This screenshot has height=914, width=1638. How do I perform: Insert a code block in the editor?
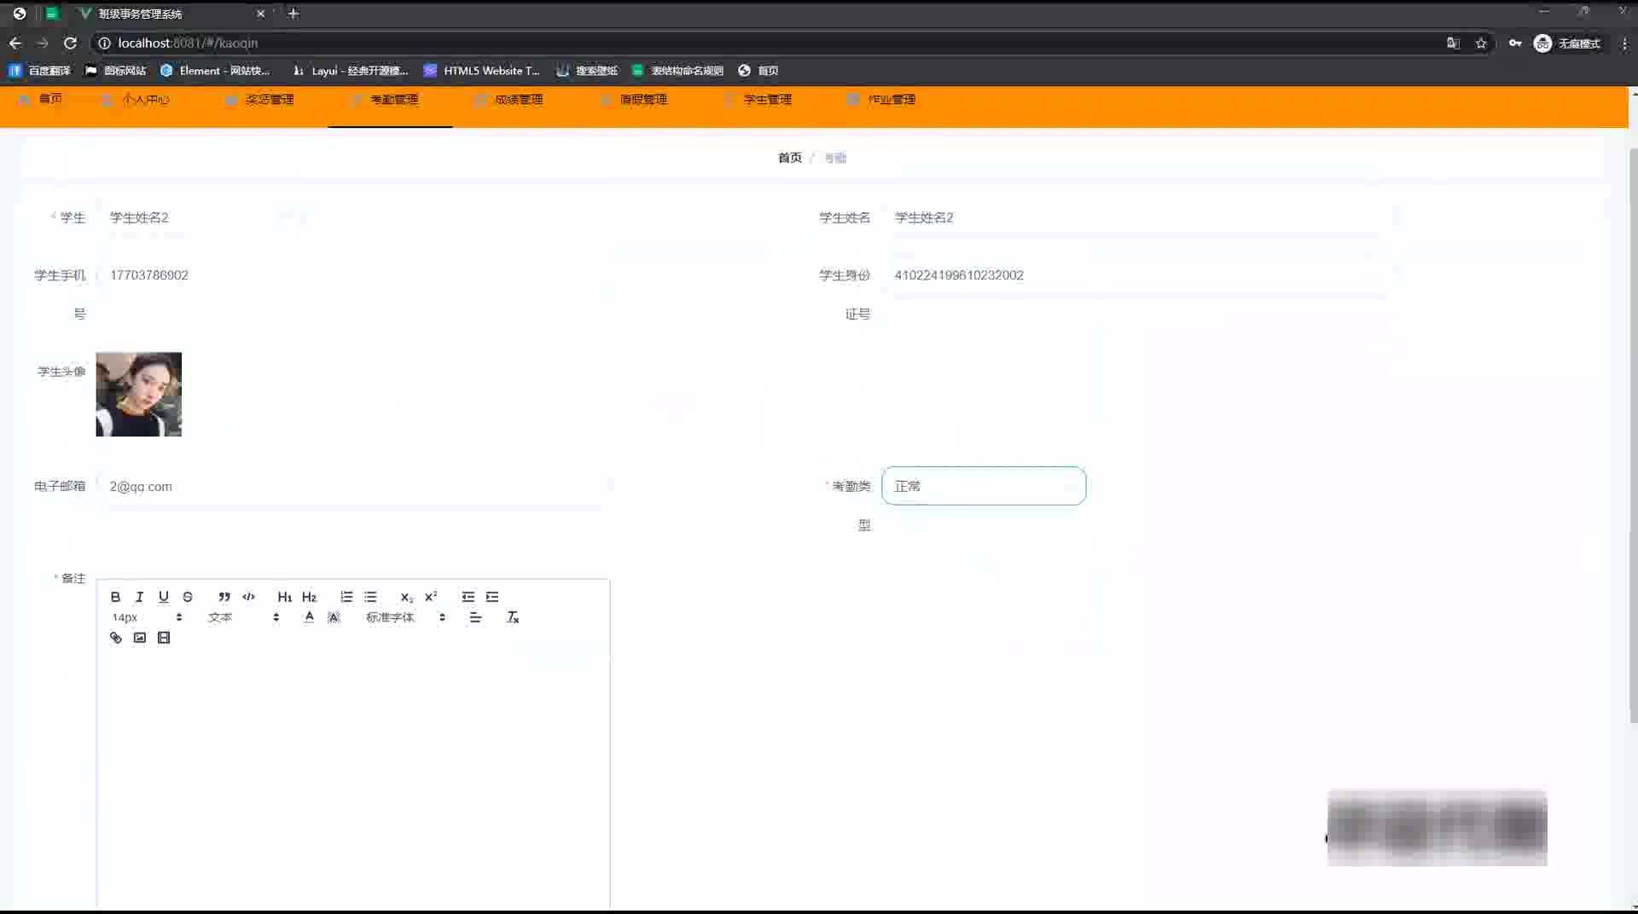[248, 597]
